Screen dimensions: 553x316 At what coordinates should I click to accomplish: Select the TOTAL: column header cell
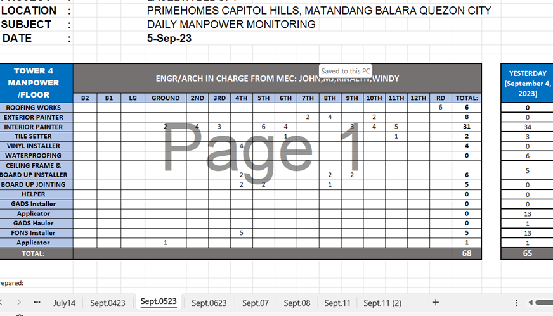(467, 98)
